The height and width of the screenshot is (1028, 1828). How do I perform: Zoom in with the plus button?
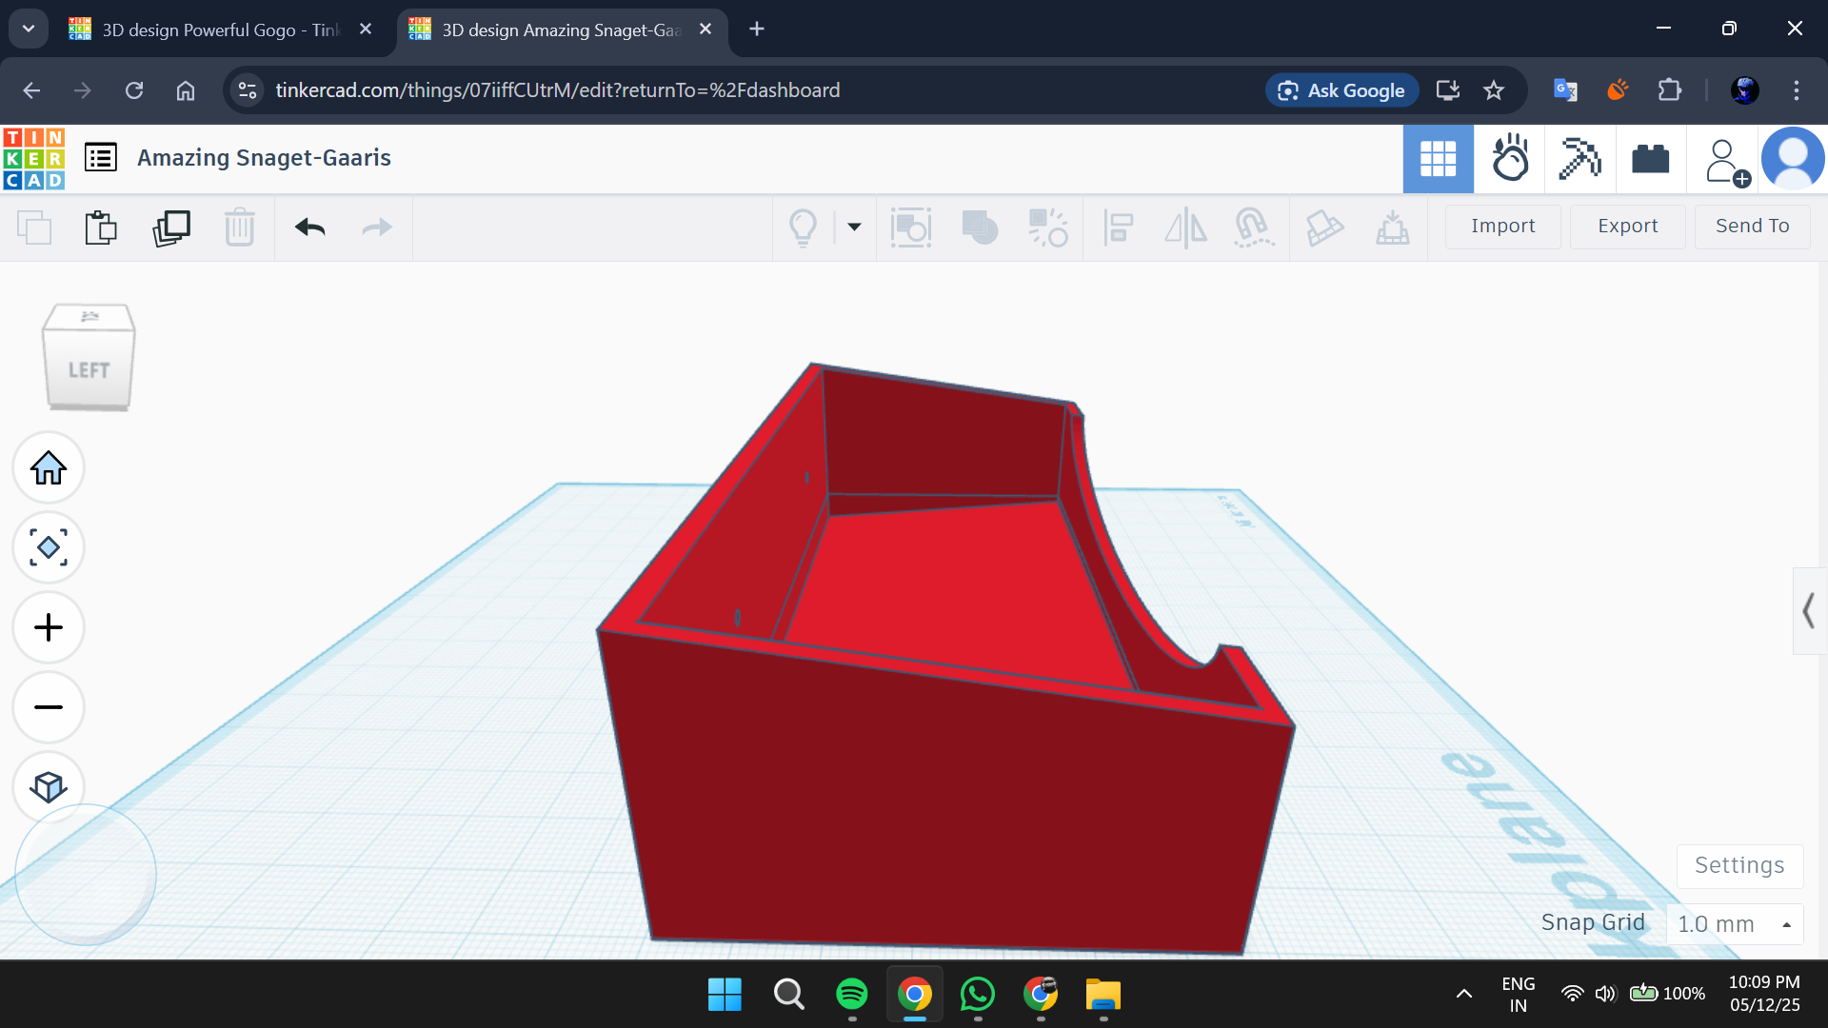49,627
